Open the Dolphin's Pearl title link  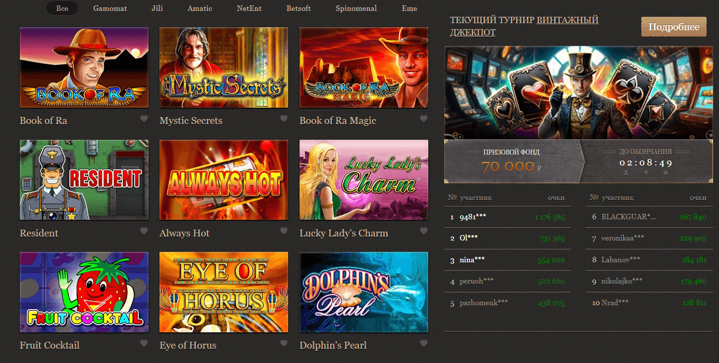pyautogui.click(x=333, y=345)
